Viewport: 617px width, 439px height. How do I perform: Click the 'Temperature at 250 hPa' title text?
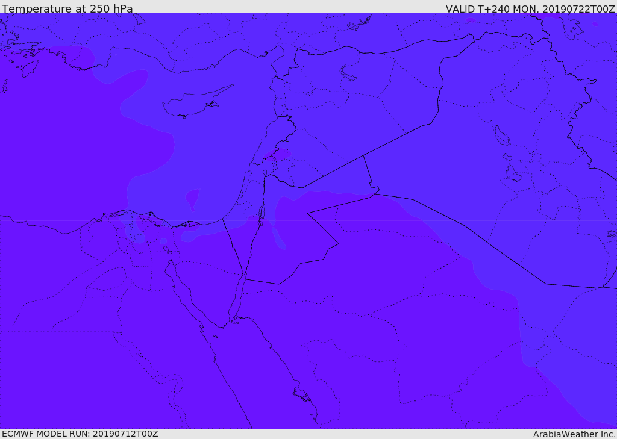point(67,8)
